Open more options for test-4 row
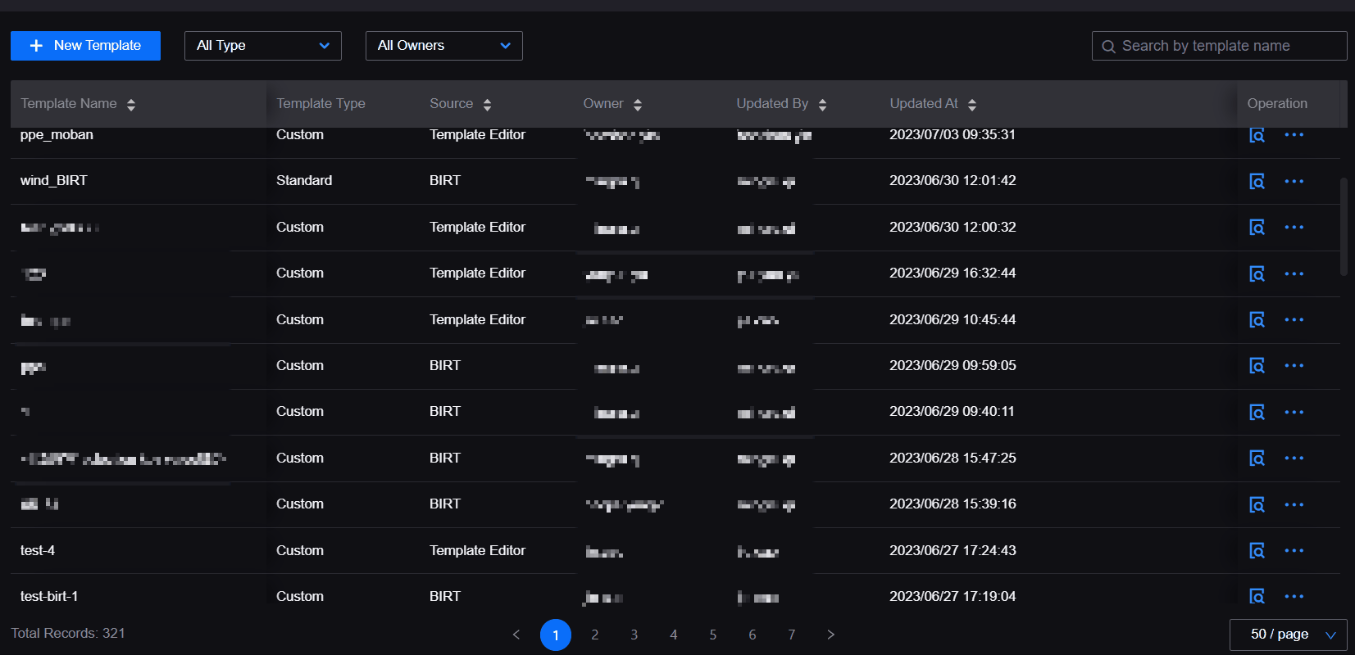 tap(1294, 551)
